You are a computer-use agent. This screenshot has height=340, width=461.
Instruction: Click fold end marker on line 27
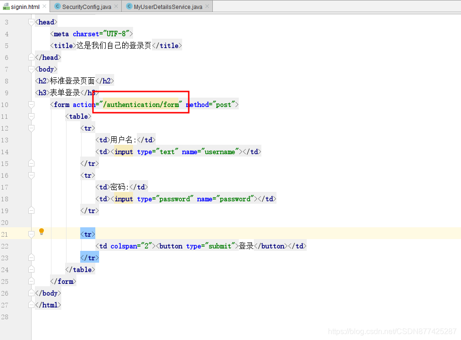point(31,305)
